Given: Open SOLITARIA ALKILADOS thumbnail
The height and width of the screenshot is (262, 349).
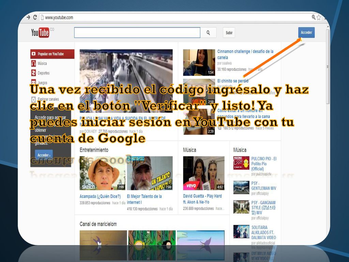Looking at the screenshot, I should click(x=241, y=232).
